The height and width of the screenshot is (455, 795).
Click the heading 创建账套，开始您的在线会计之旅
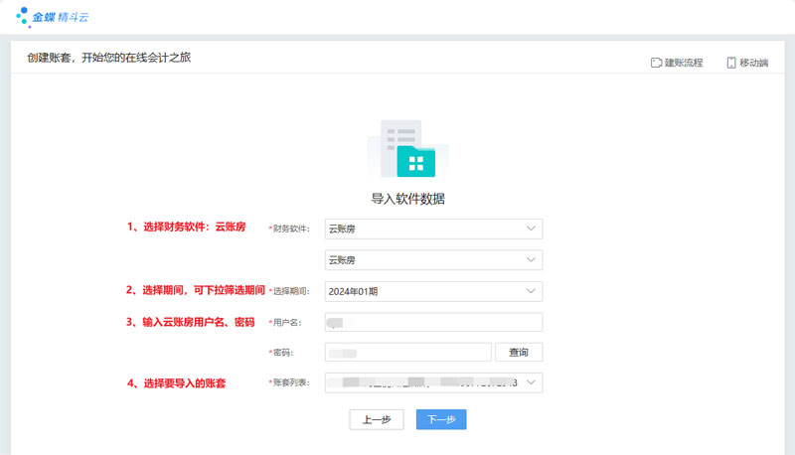[109, 58]
